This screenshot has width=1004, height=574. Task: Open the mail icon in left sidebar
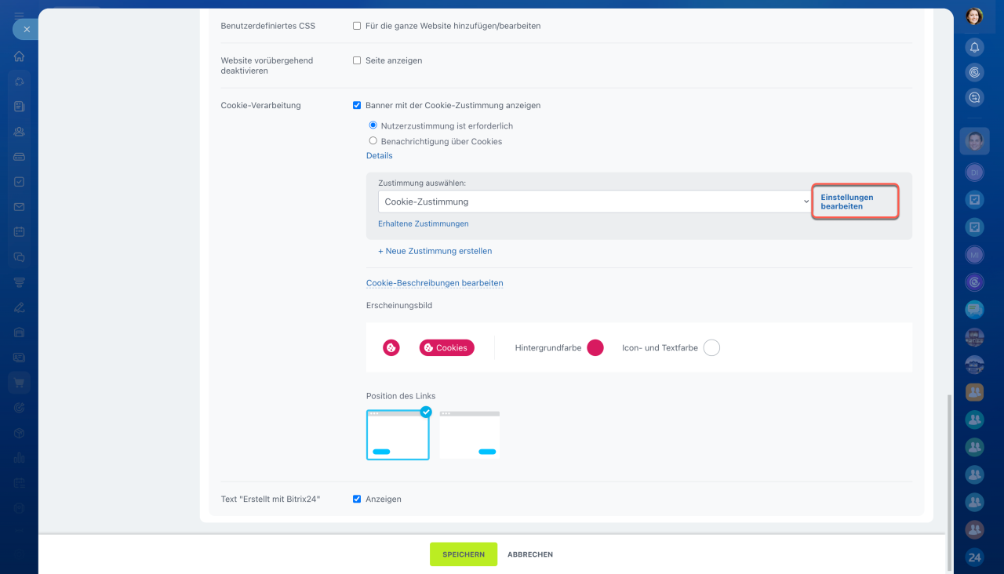coord(19,207)
